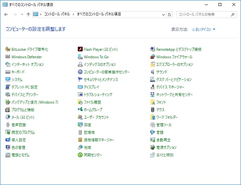
Task: Click the search magnifier icon
Action: 232,15
